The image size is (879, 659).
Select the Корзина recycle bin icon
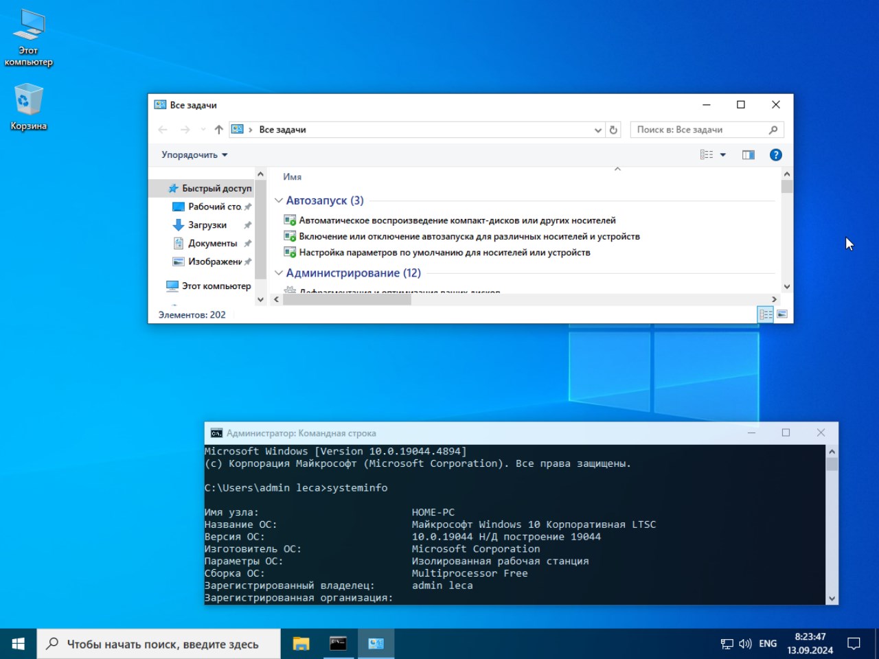tap(28, 107)
